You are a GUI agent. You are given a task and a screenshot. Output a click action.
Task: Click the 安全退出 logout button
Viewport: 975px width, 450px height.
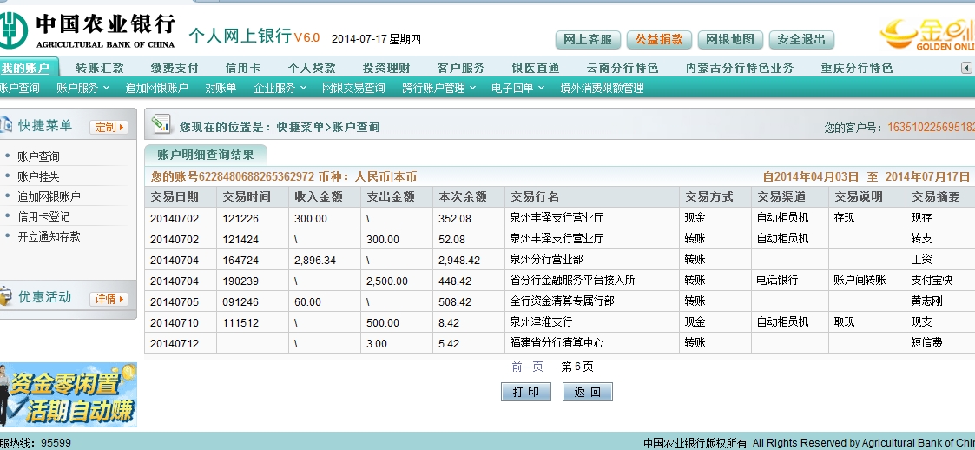[800, 40]
